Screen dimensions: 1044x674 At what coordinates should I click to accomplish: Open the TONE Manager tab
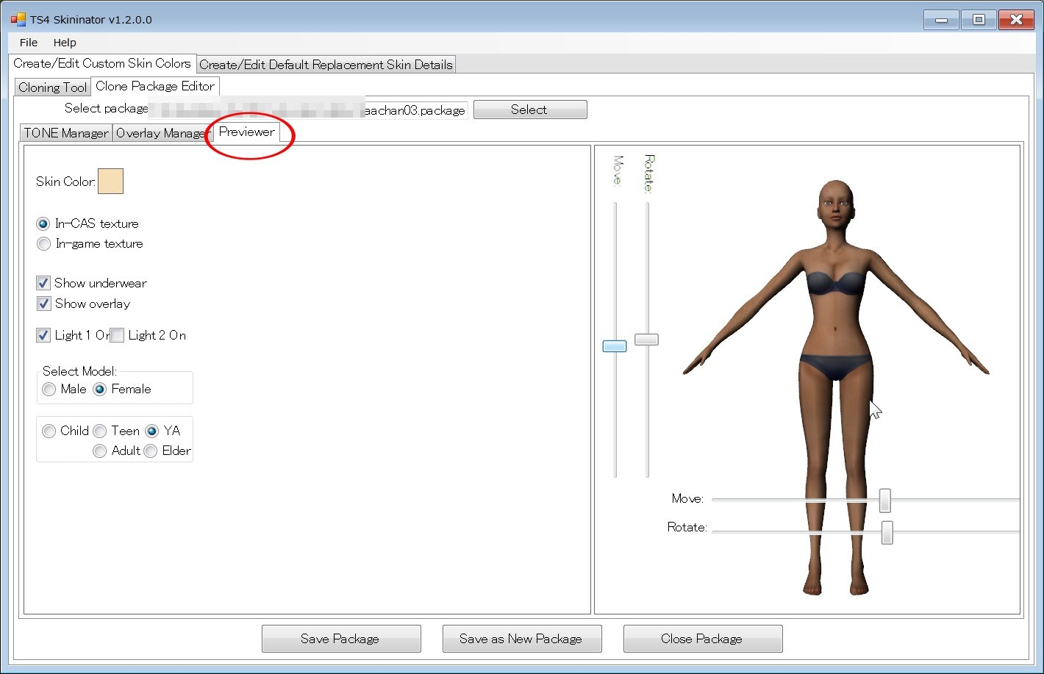pos(66,133)
